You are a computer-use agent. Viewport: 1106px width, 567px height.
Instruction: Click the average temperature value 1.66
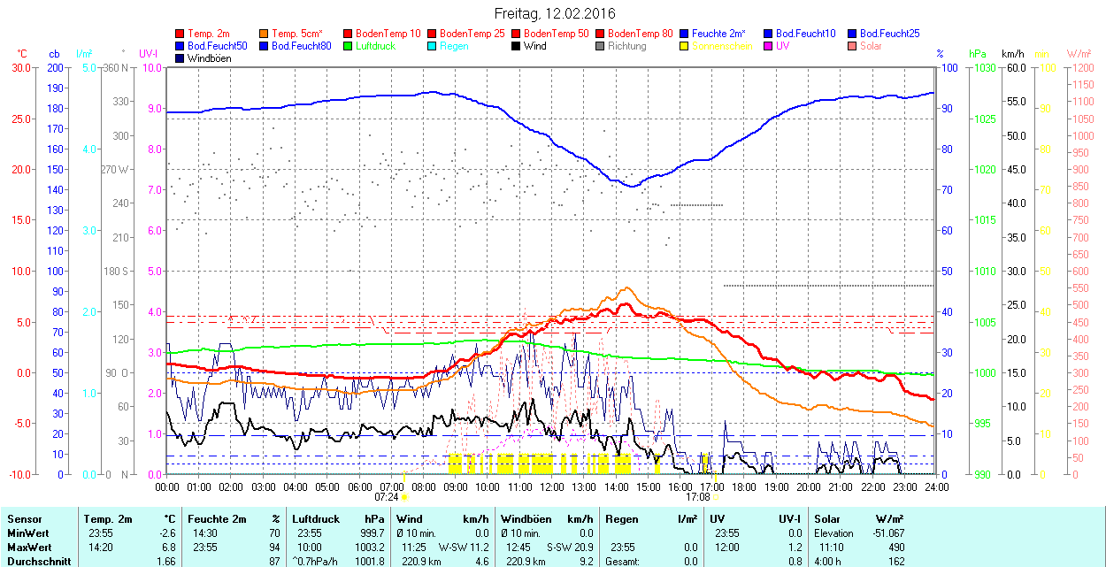tap(167, 562)
